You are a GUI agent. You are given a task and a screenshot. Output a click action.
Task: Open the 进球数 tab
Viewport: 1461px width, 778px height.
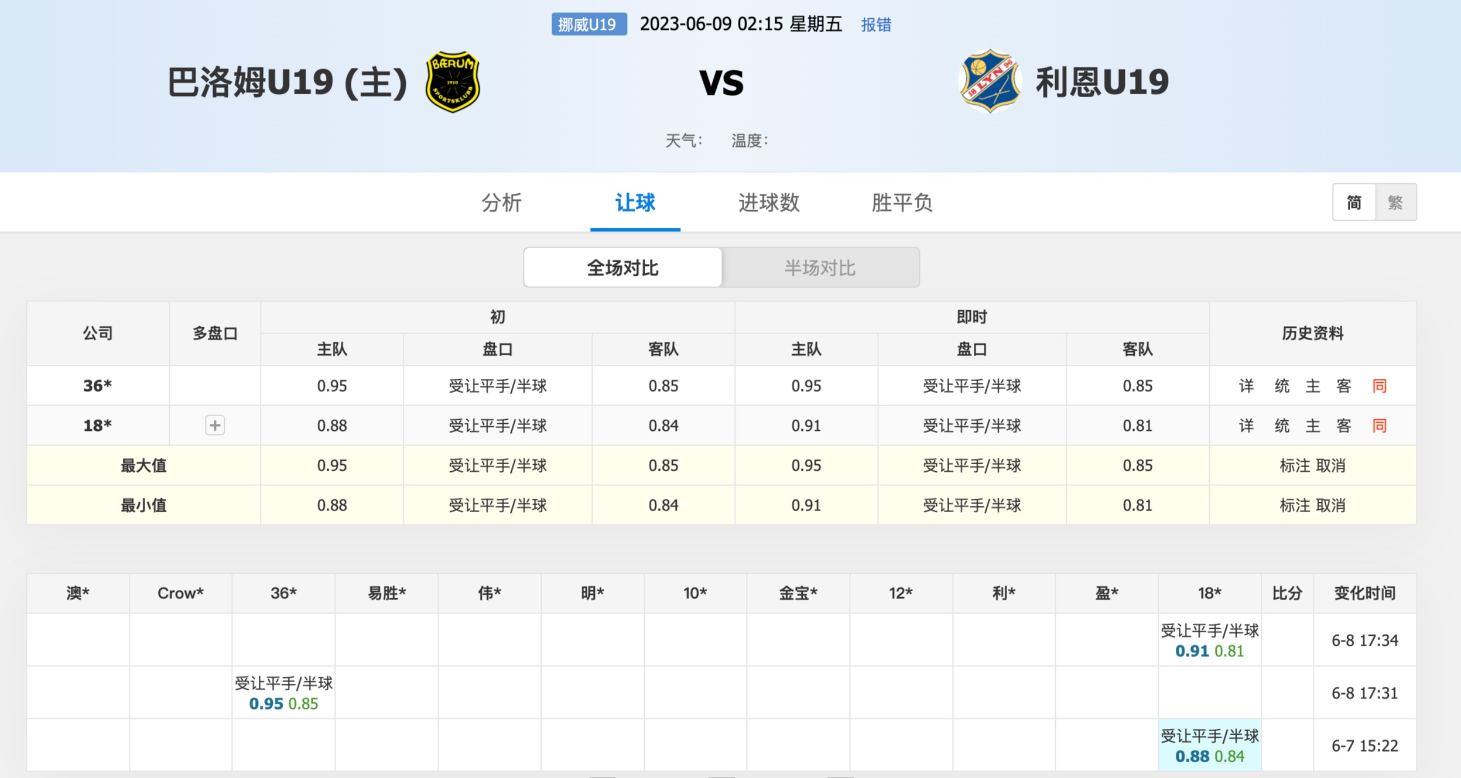[x=768, y=203]
